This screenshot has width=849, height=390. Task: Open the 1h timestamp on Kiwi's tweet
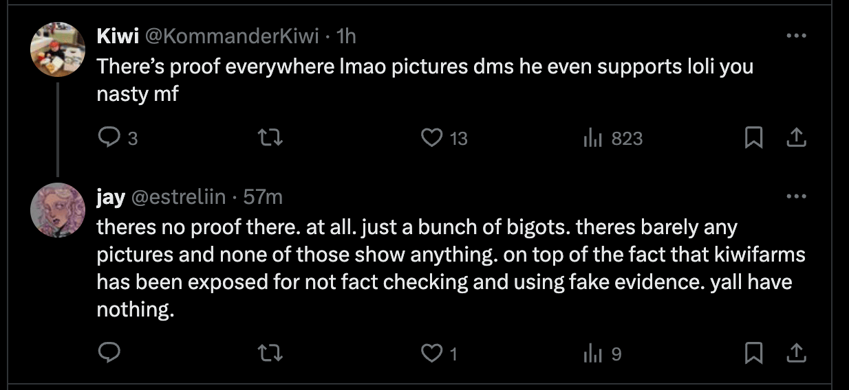point(345,36)
